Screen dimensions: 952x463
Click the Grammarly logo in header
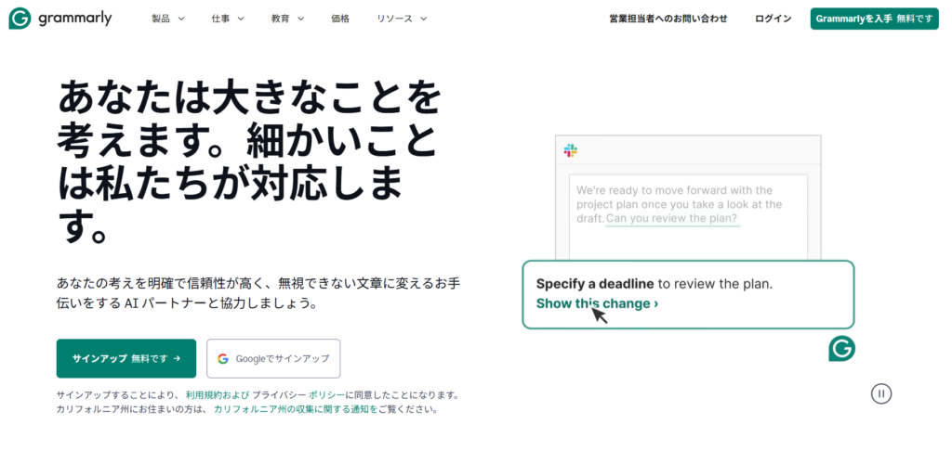click(x=60, y=19)
